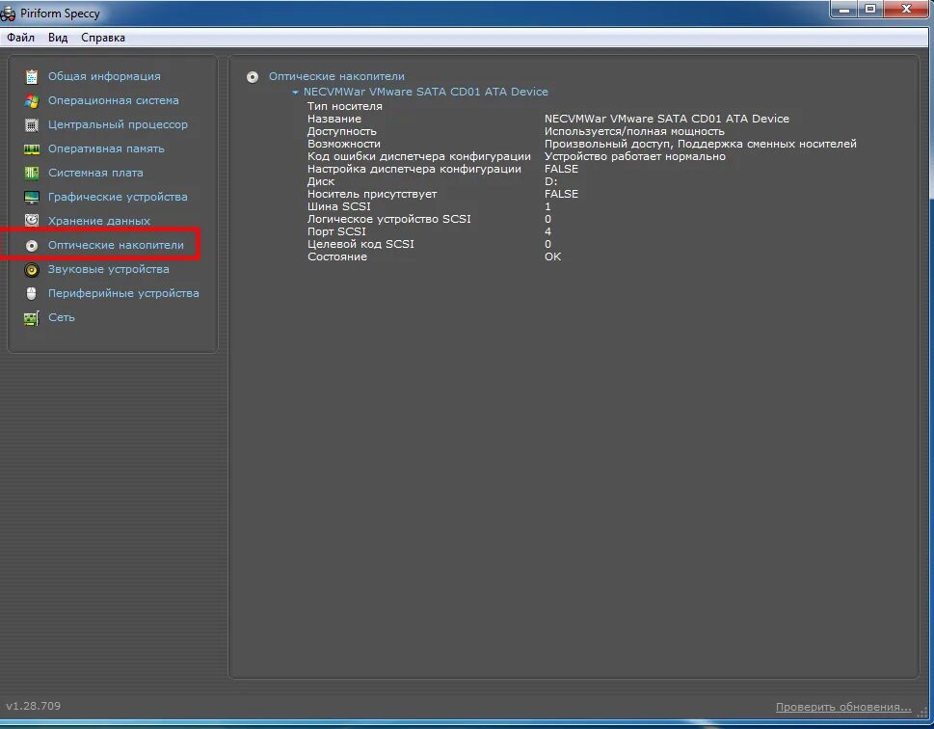934x729 pixels.
Task: Open Звуковые устройства section
Action: (108, 269)
